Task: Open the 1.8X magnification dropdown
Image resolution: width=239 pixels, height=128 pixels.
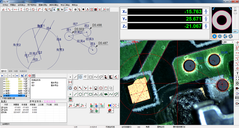Action: [x=232, y=42]
